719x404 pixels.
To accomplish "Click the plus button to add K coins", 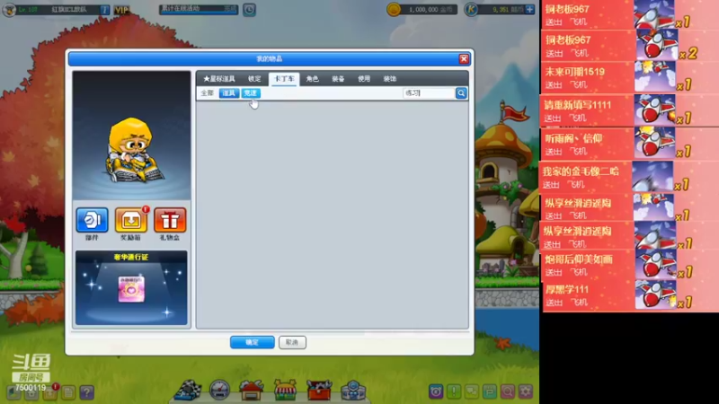I will click(x=529, y=9).
